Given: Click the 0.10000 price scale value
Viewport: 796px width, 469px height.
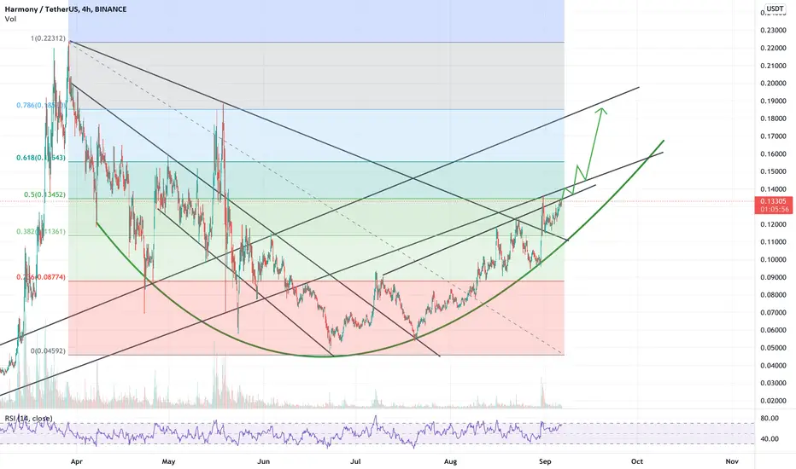Looking at the screenshot, I should 773,259.
